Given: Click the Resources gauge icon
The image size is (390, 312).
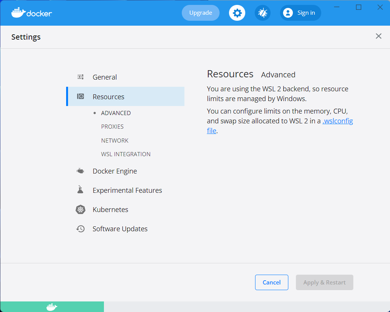Looking at the screenshot, I should click(x=80, y=96).
